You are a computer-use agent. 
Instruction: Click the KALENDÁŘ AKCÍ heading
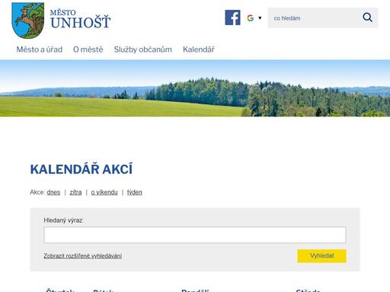tap(82, 169)
